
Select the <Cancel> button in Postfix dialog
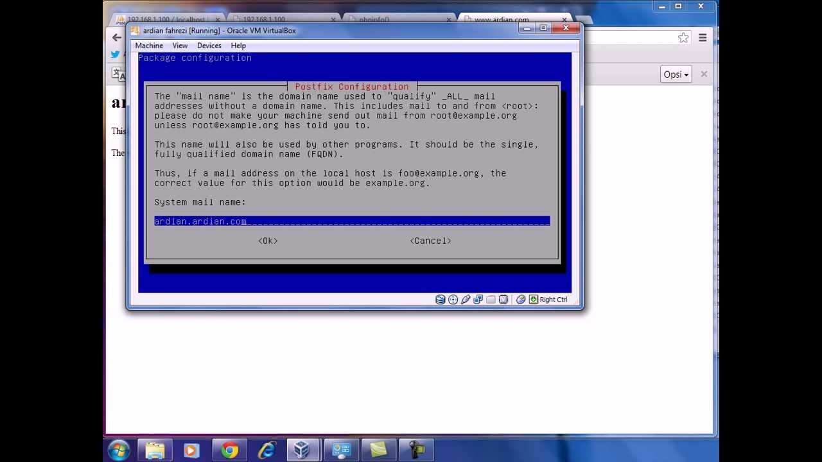[430, 241]
